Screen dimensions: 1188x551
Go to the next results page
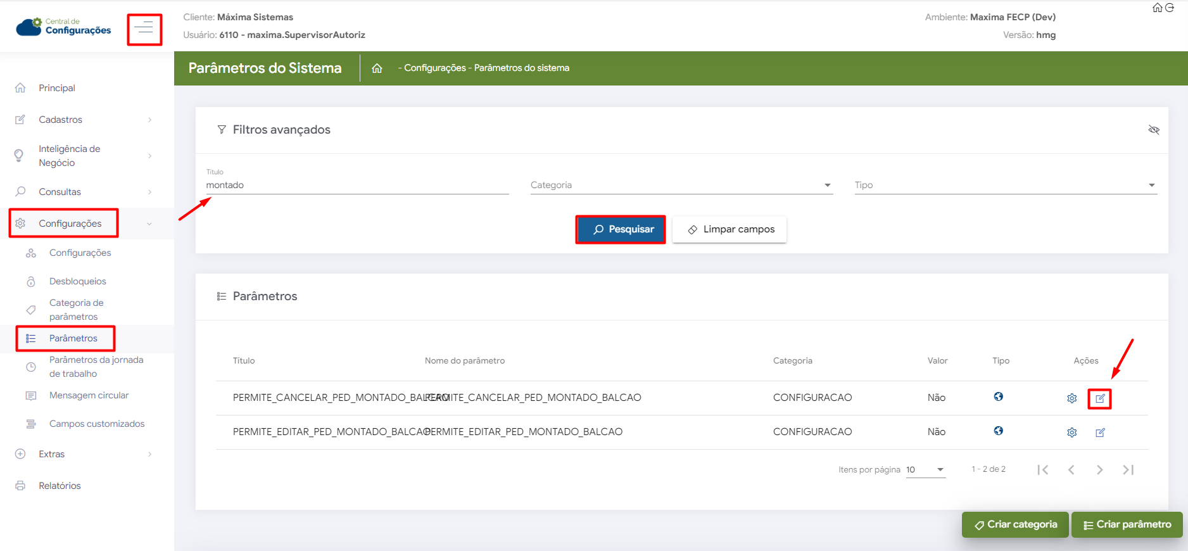1099,470
